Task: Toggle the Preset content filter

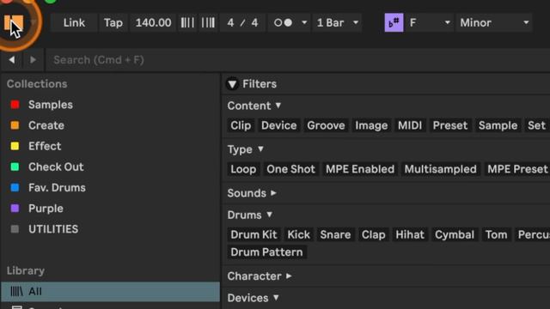Action: pos(450,125)
